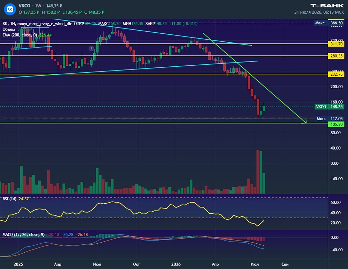348x269 pixels.
Task: Click the high value H 158,2 ₽
Action: [51, 12]
